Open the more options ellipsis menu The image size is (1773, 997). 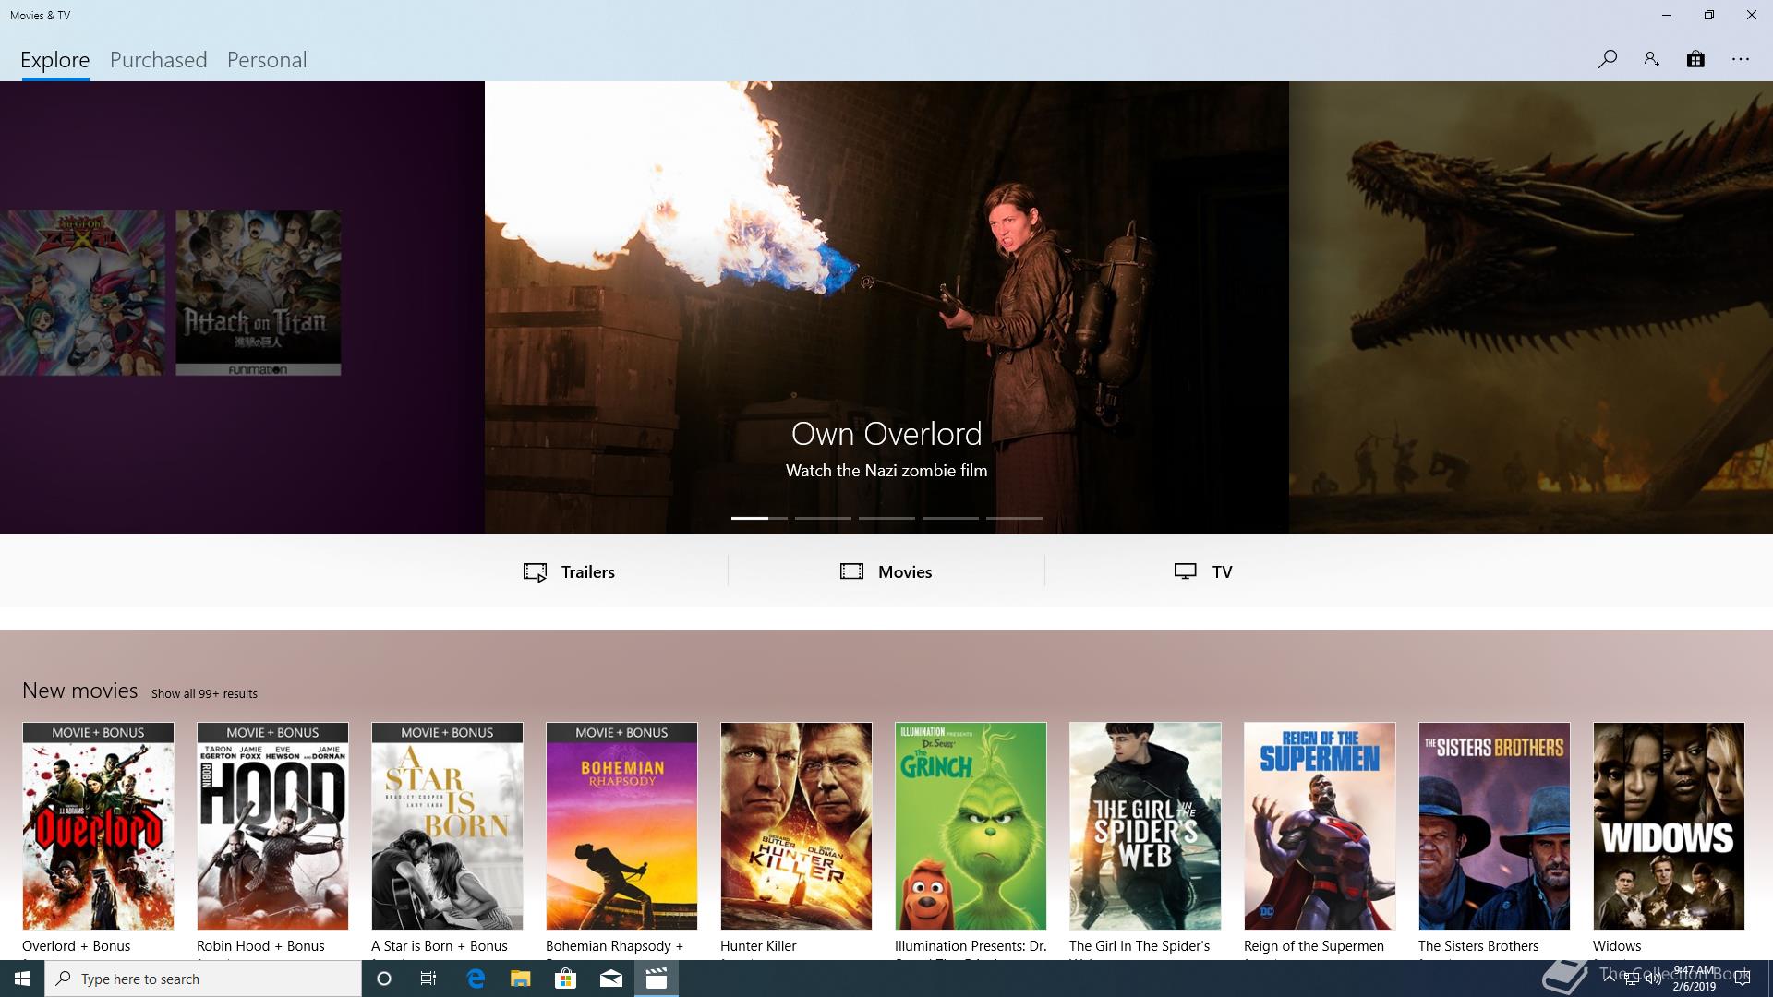pyautogui.click(x=1741, y=59)
